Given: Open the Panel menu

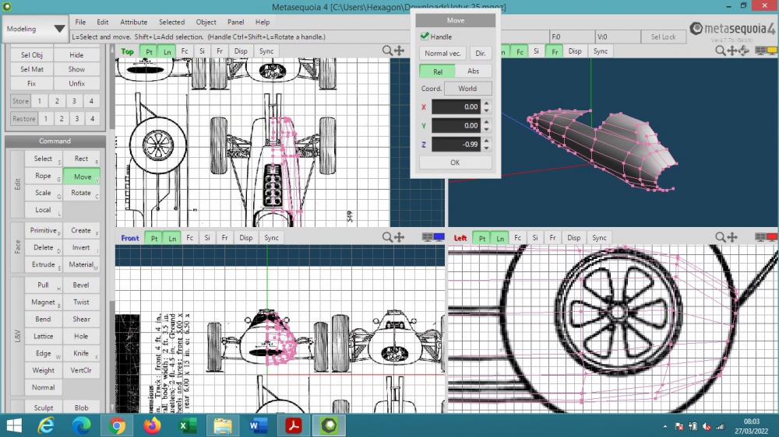Looking at the screenshot, I should pyautogui.click(x=235, y=22).
